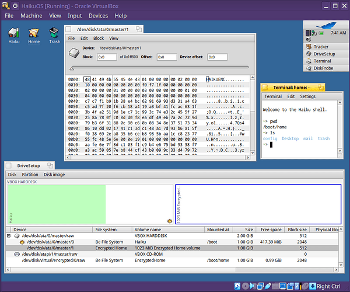Open the VirtualBox Machine menu
Image resolution: width=350 pixels, height=292 pixels.
[32, 16]
